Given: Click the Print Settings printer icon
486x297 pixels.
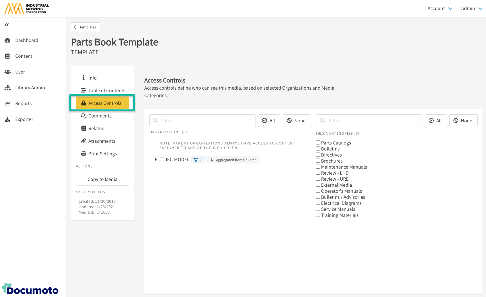Looking at the screenshot, I should click(83, 154).
